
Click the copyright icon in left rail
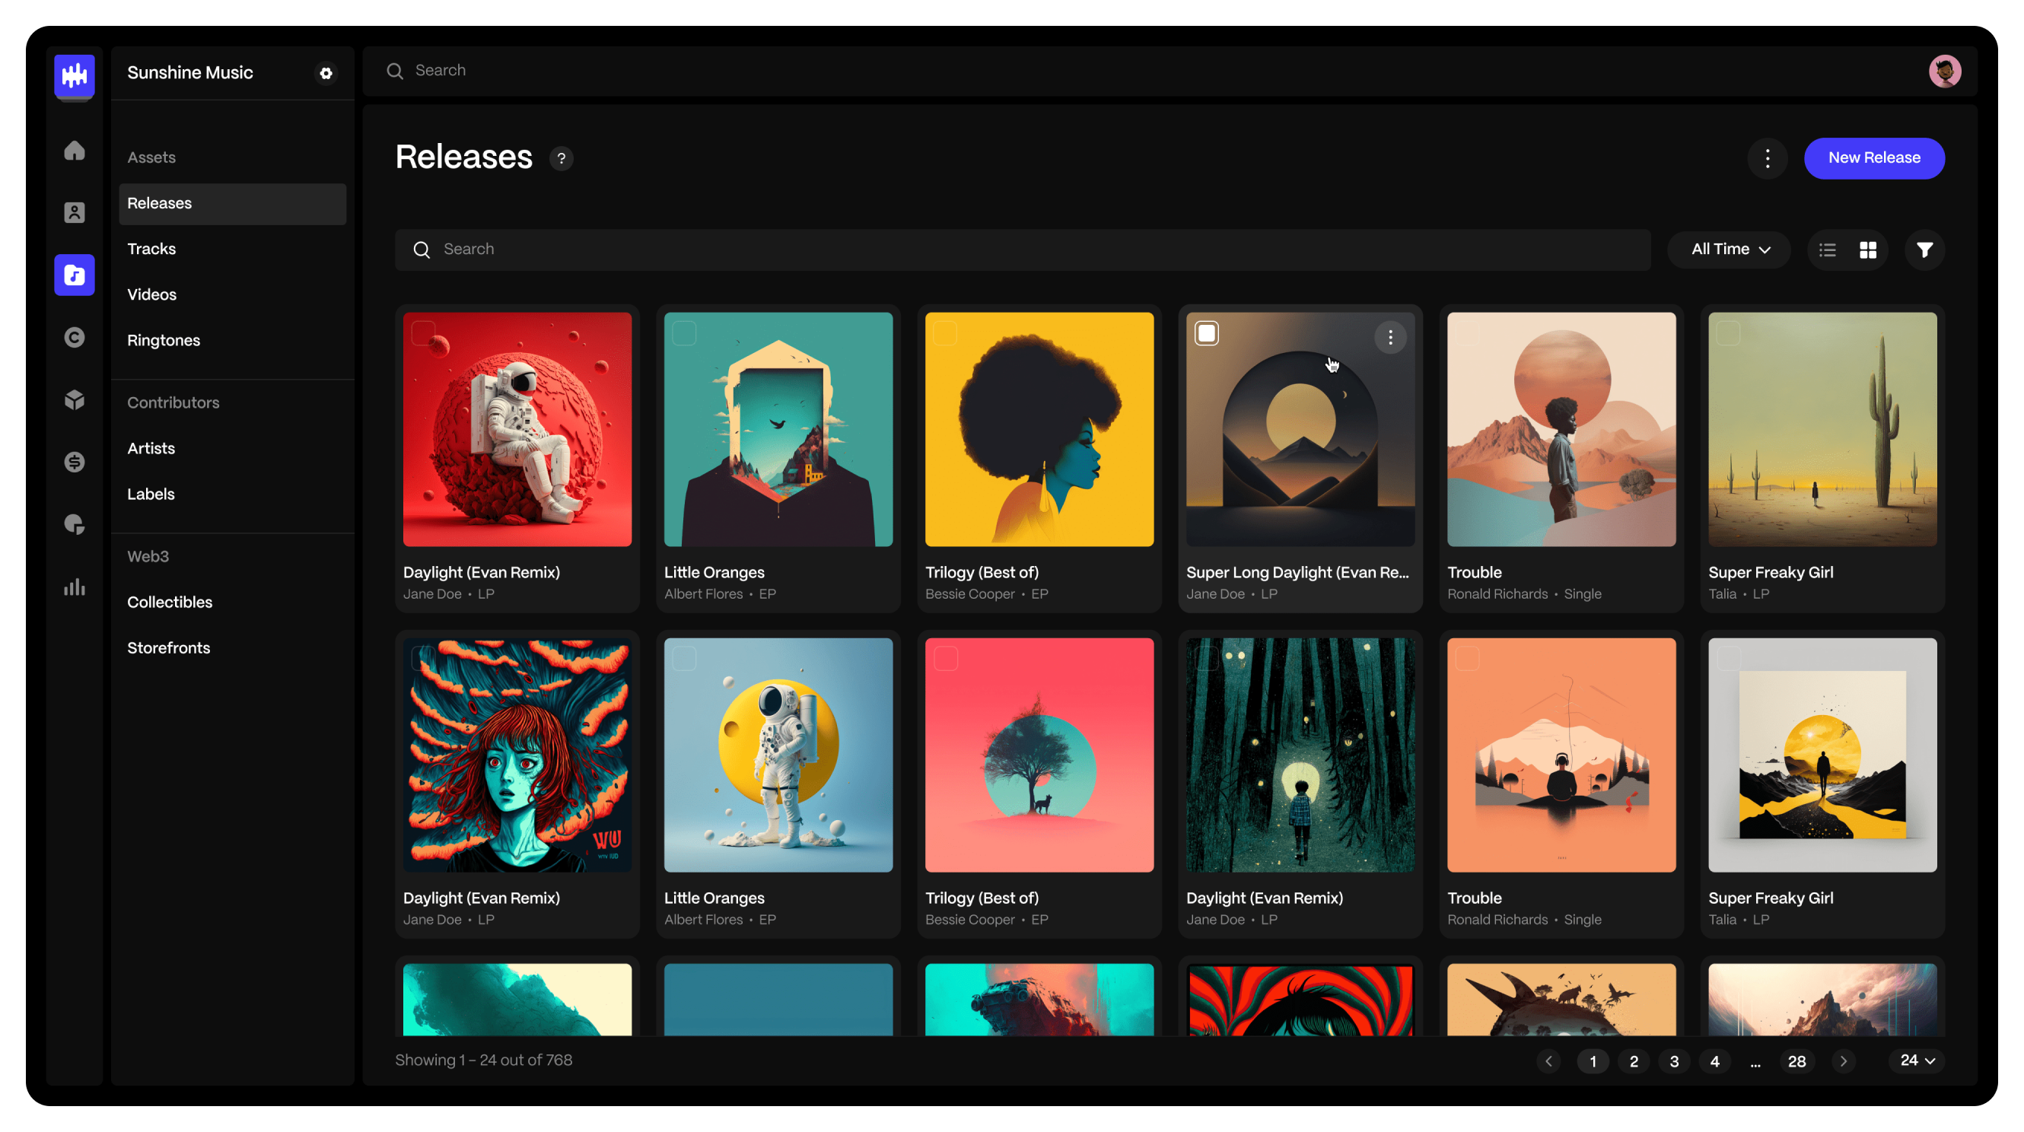pyautogui.click(x=75, y=337)
